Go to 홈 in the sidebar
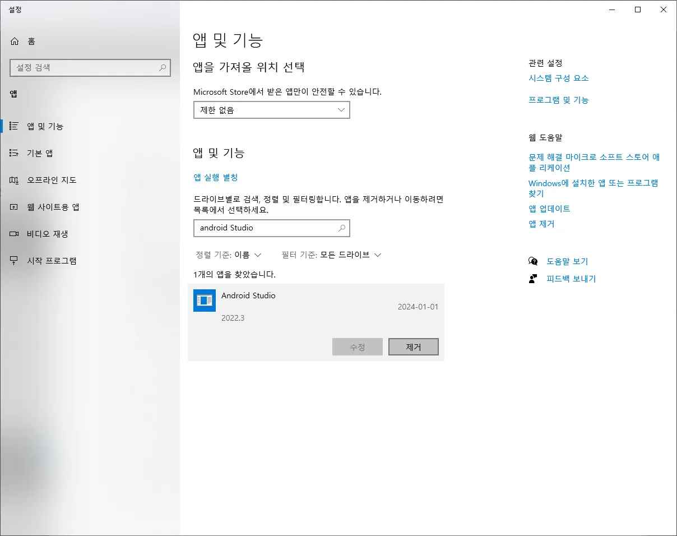 pos(90,41)
